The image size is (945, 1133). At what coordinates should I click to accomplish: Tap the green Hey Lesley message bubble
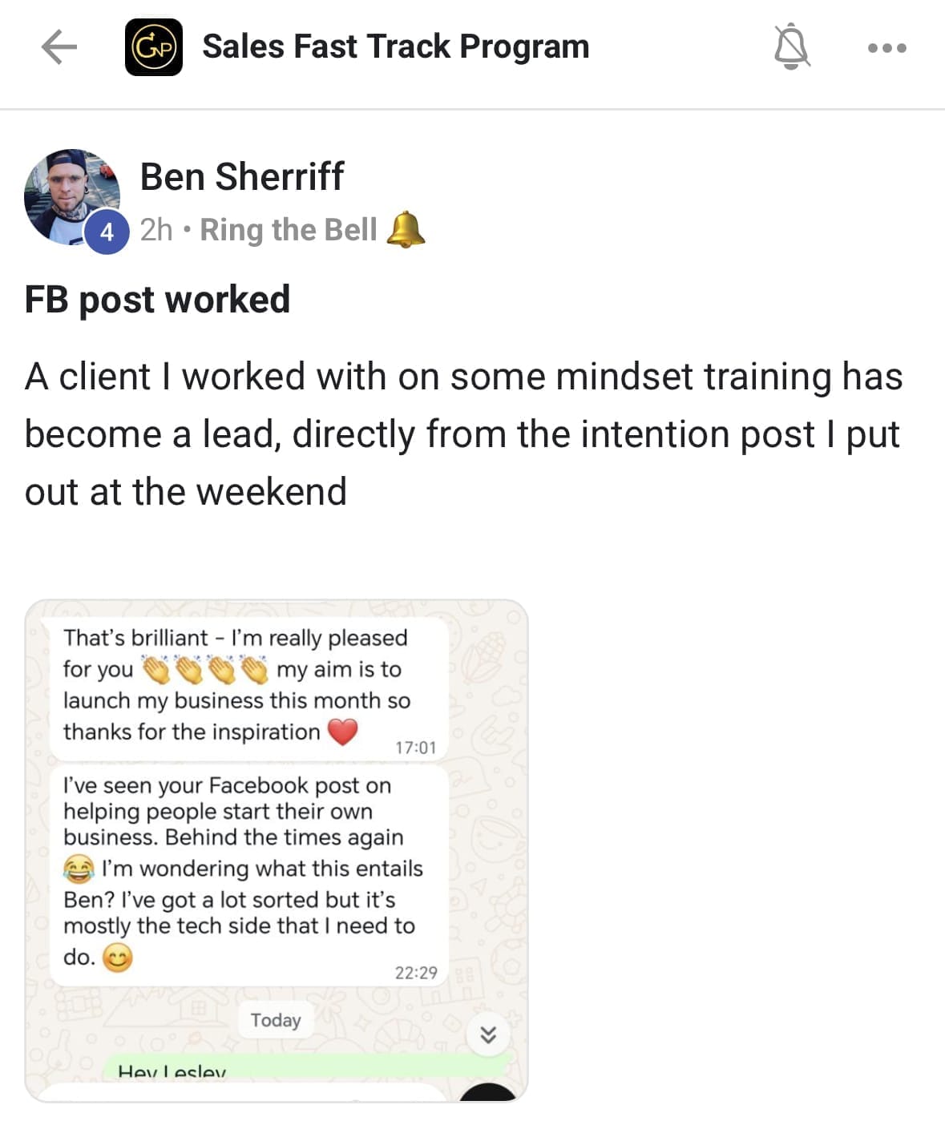click(305, 1069)
